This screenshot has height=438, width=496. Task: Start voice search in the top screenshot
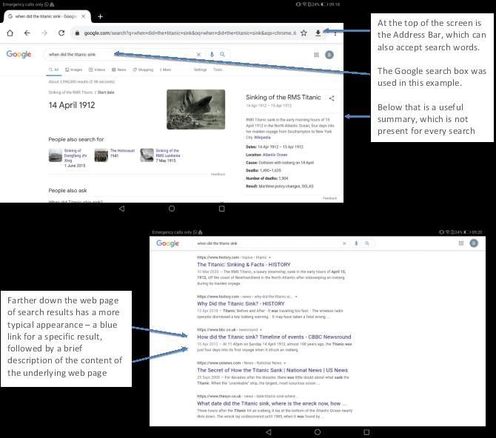(x=212, y=55)
